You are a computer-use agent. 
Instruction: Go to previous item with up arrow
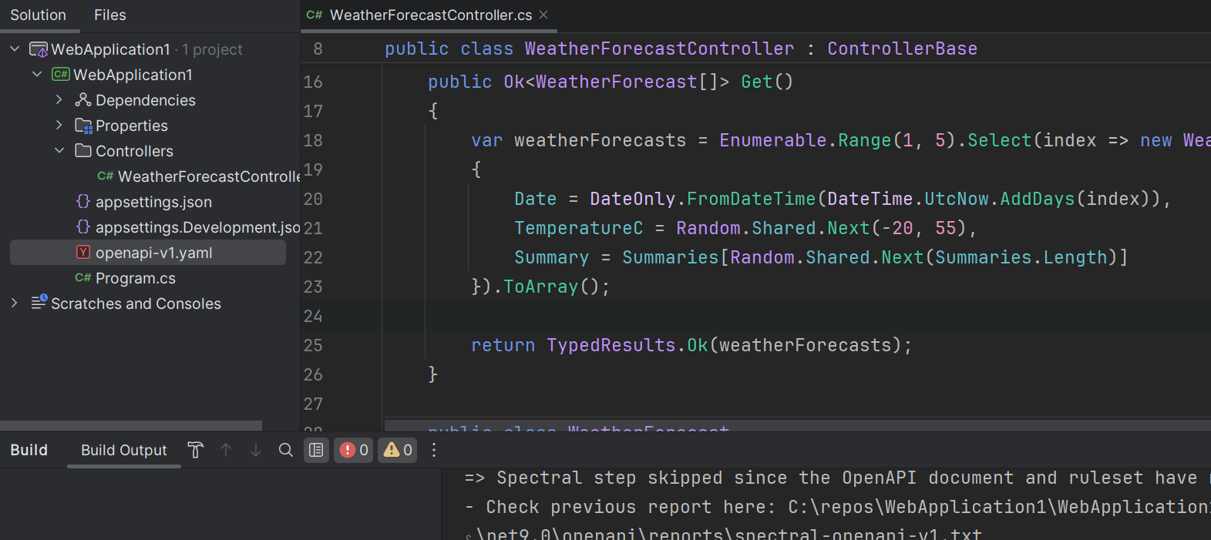click(226, 450)
